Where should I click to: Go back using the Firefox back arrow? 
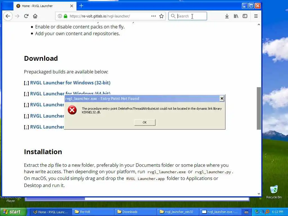coord(8,16)
